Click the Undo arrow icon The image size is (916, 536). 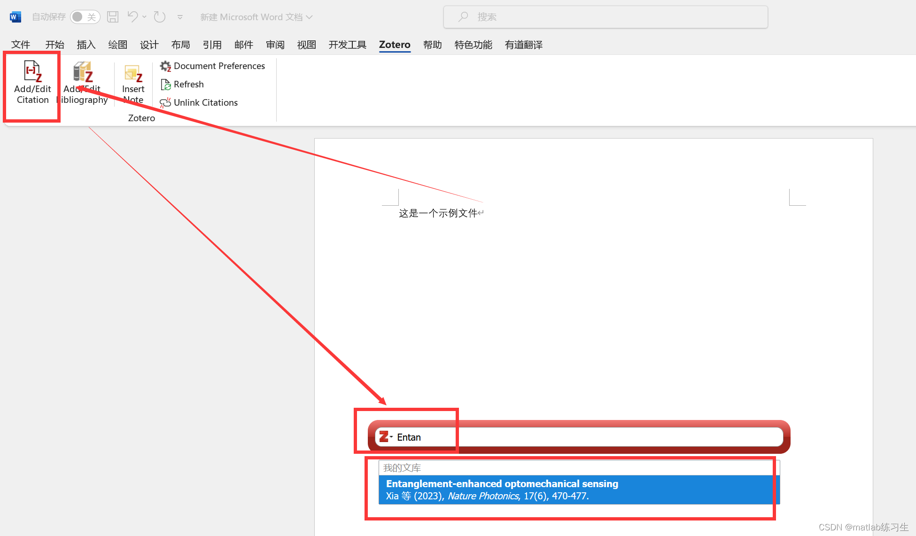coord(132,17)
